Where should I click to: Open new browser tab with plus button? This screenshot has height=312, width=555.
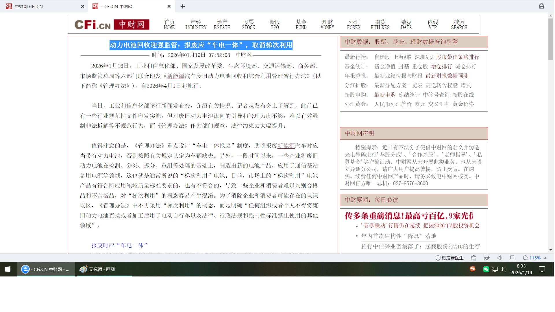(x=183, y=6)
